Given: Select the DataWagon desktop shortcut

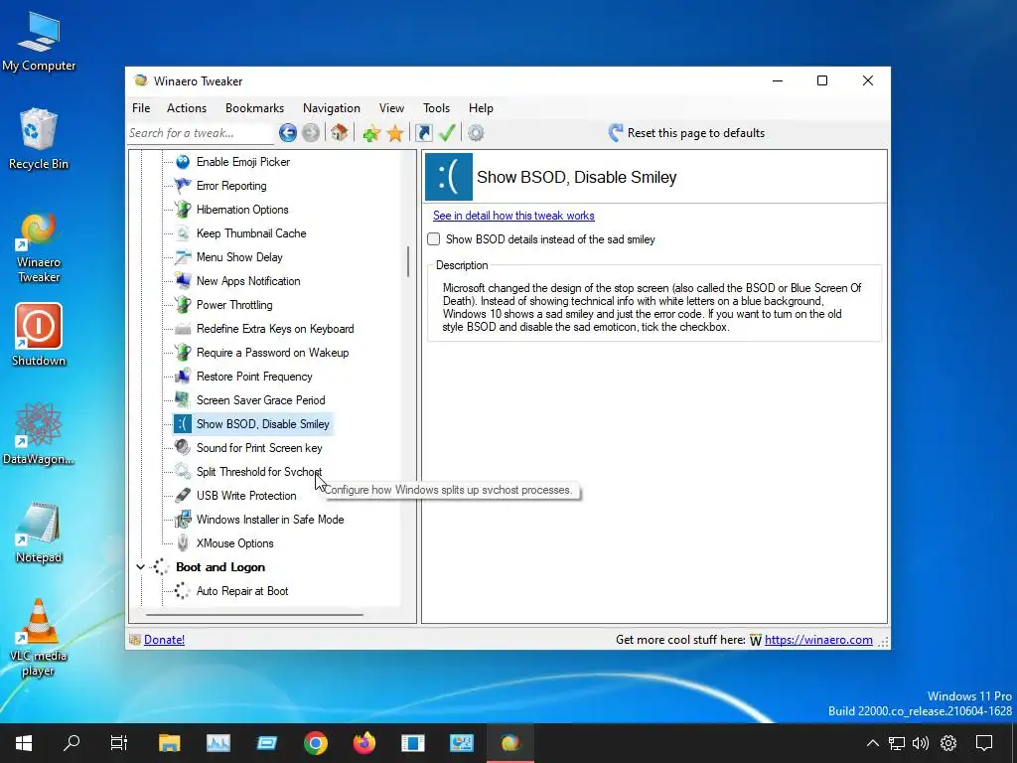Looking at the screenshot, I should (x=39, y=433).
